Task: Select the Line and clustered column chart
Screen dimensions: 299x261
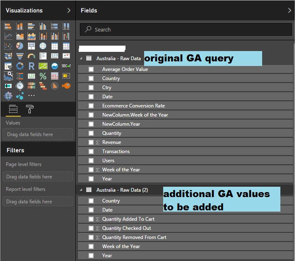Action: [x=55, y=36]
